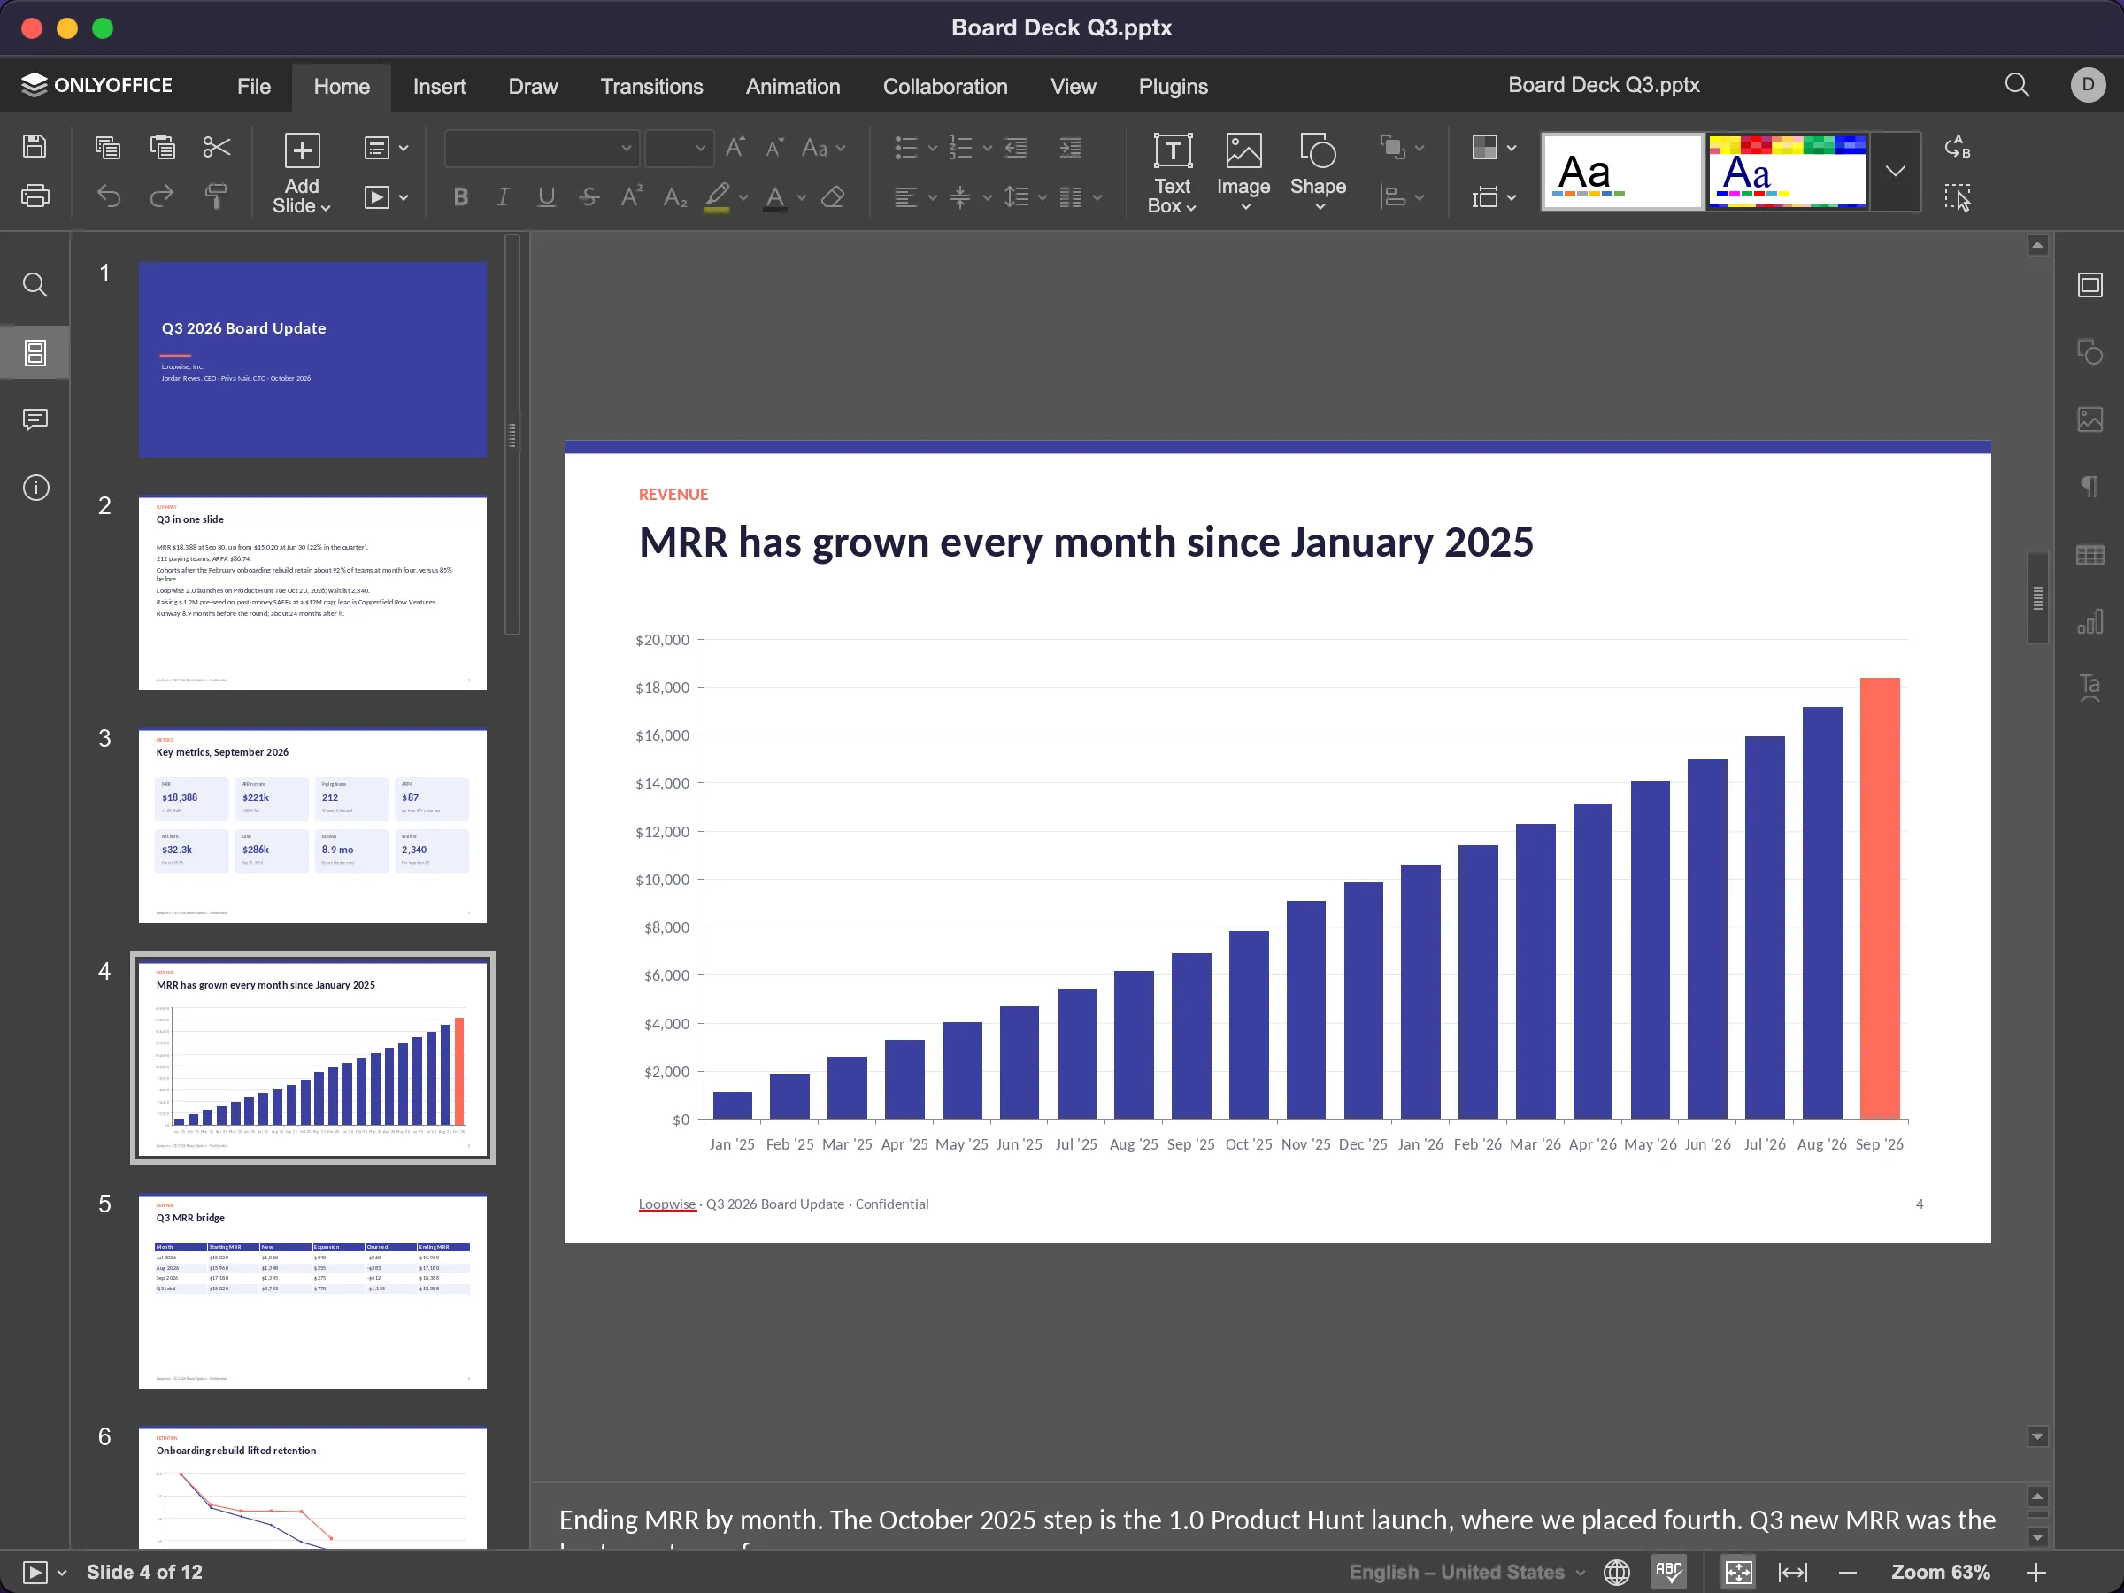Click the Text Box button
The image size is (2124, 1593).
coord(1172,173)
